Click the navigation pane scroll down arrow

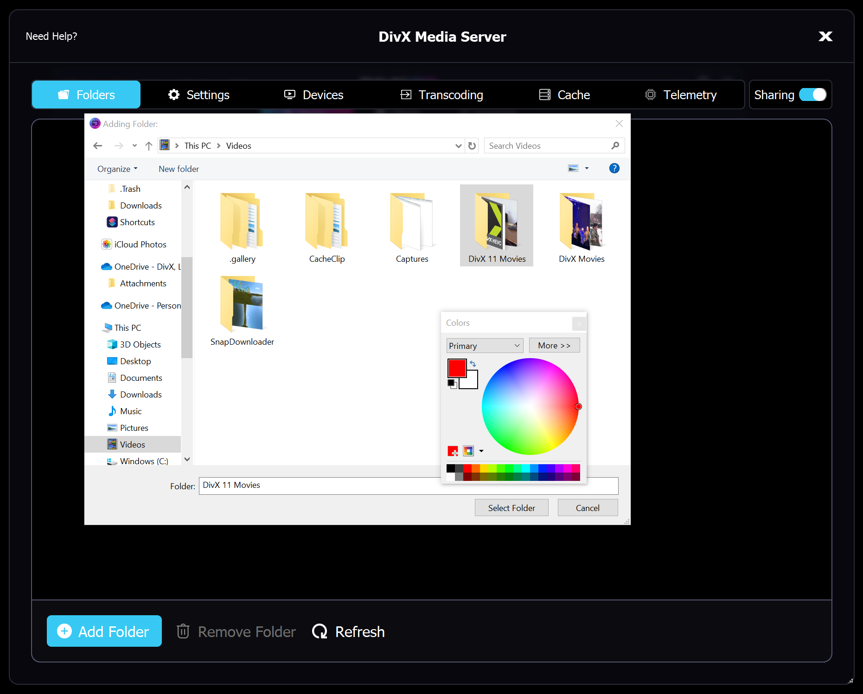pos(187,459)
